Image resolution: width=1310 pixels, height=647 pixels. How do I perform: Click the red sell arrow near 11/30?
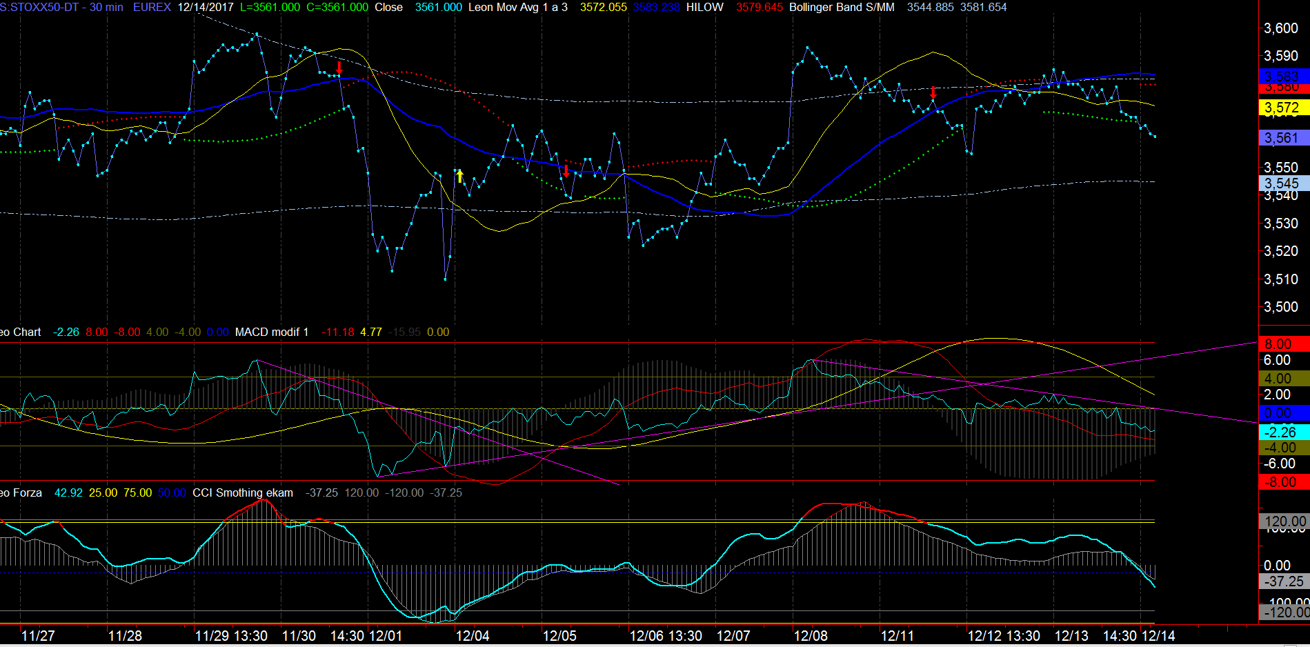coord(339,68)
